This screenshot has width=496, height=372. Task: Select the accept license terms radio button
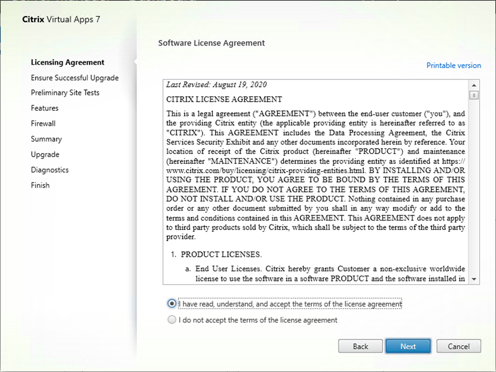pyautogui.click(x=172, y=304)
